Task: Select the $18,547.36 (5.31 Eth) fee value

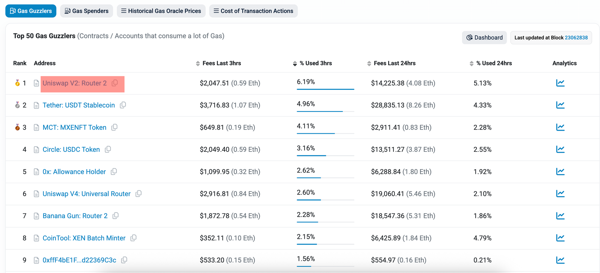Action: [403, 216]
